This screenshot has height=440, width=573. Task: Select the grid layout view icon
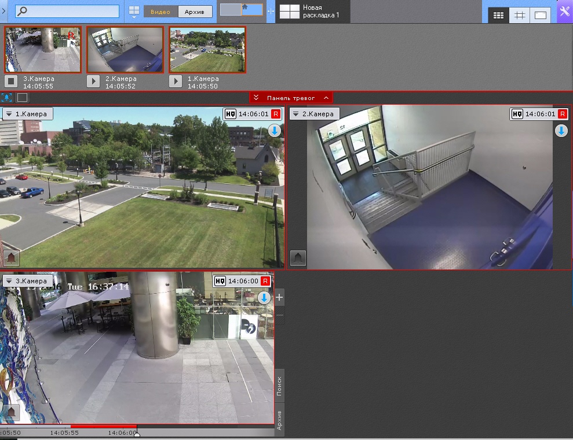click(x=498, y=15)
